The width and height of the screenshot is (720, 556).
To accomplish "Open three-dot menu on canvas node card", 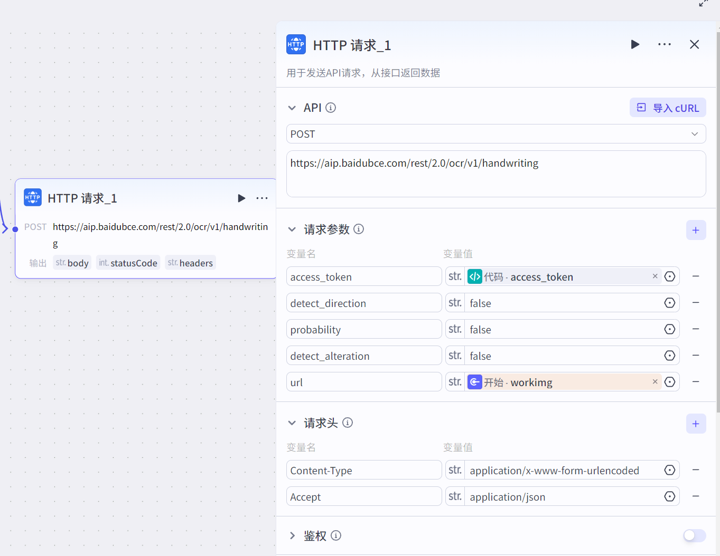I will point(262,198).
